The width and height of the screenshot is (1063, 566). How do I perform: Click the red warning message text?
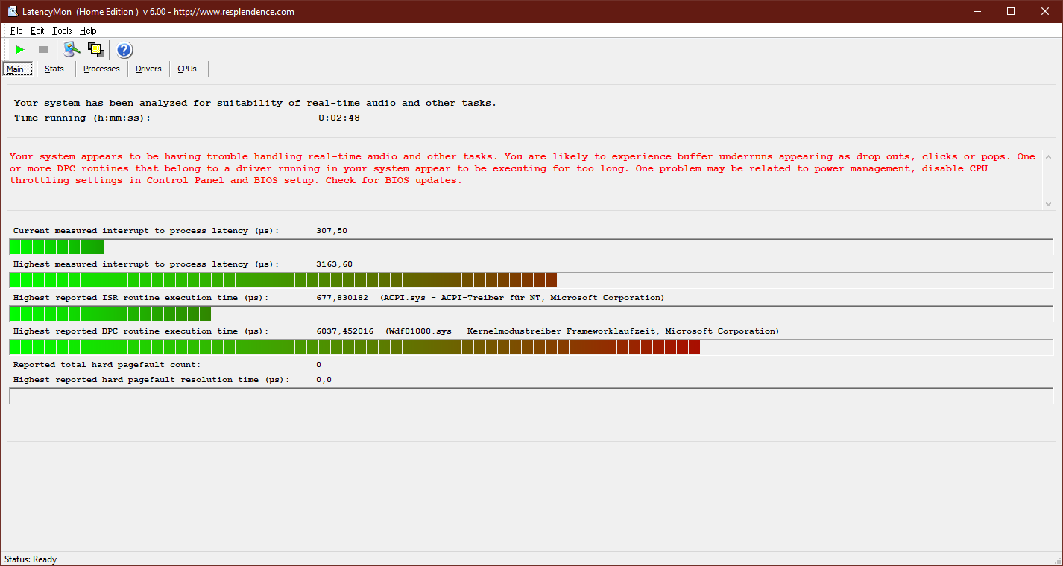click(x=522, y=168)
